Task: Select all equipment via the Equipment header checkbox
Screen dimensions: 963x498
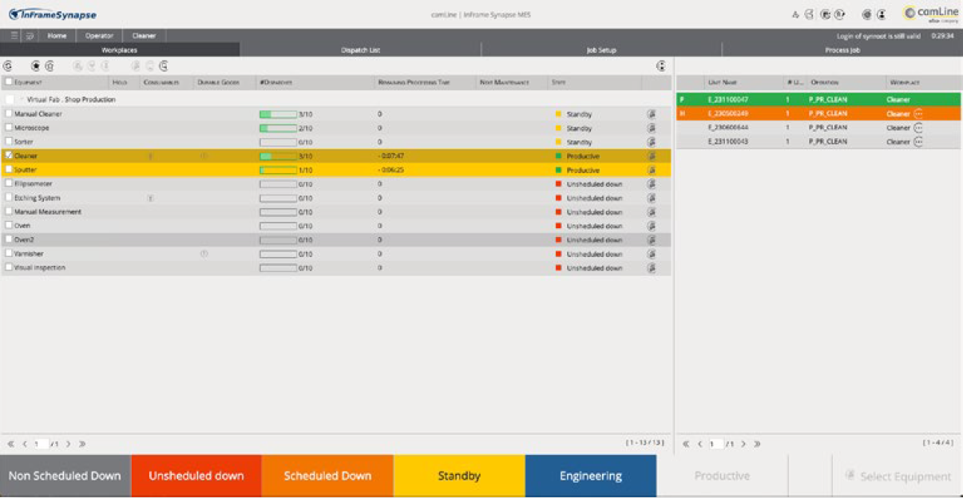Action: click(x=8, y=81)
